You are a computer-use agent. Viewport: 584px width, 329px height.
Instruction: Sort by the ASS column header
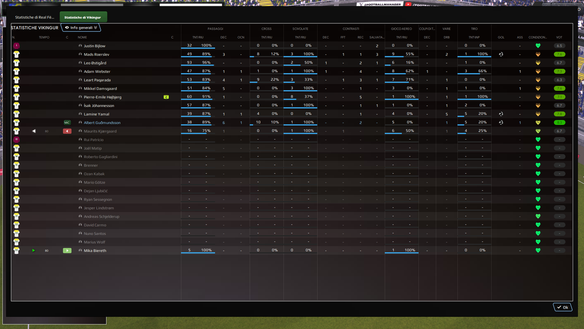[x=520, y=37]
